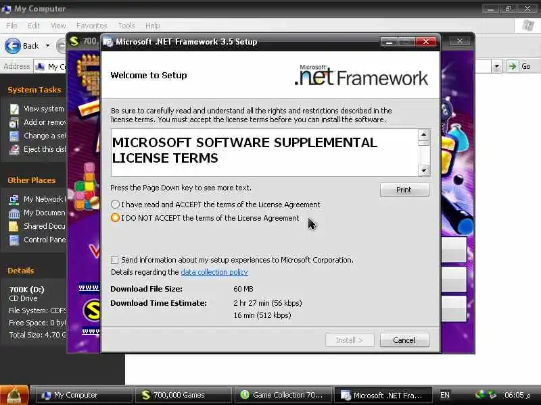Open the Help menu in My Computer
541x405 pixels.
click(x=153, y=26)
